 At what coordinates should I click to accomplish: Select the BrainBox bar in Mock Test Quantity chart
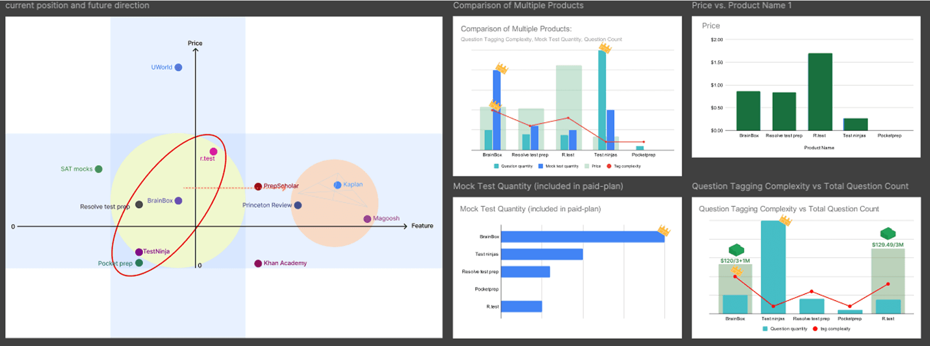pos(582,237)
